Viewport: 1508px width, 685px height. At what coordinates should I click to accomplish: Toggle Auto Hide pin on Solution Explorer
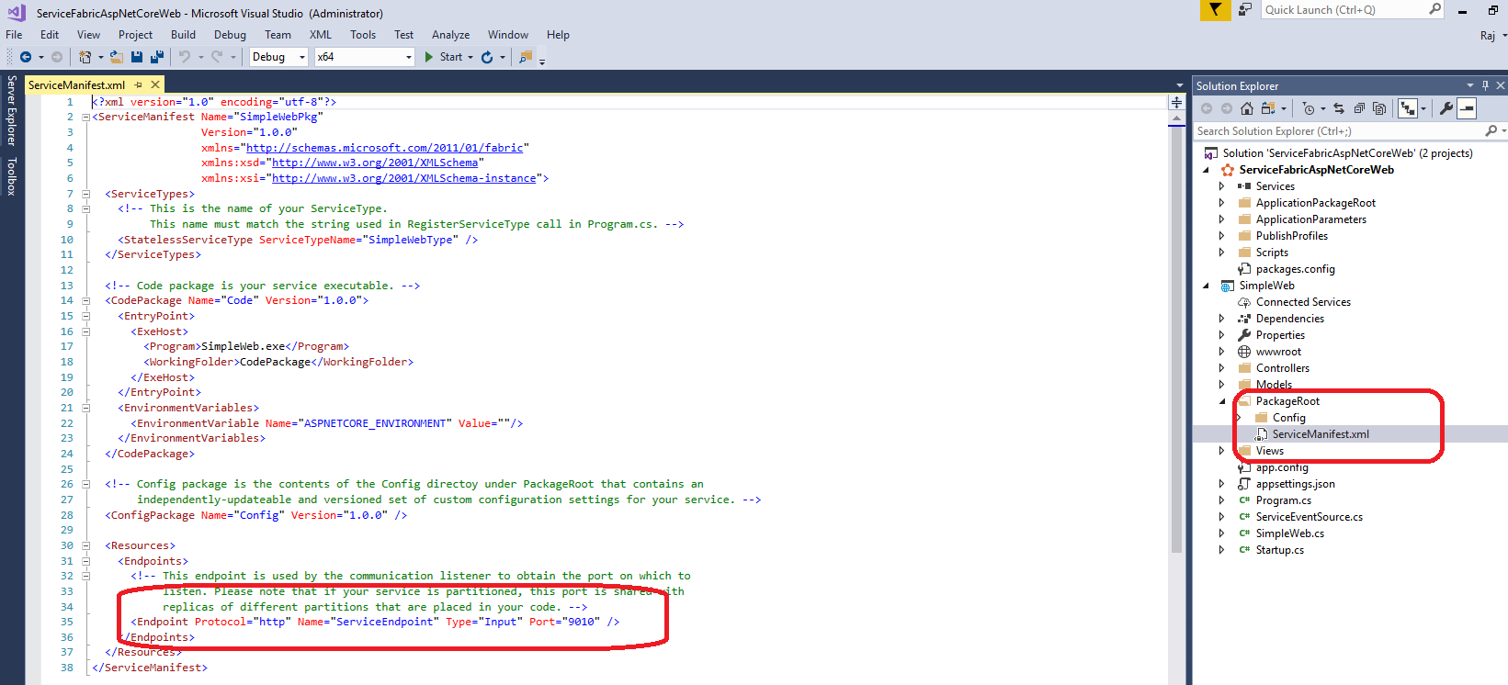pos(1485,85)
